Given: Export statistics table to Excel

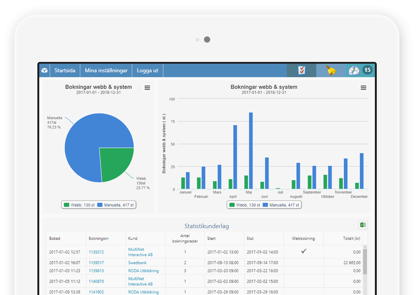Looking at the screenshot, I should pyautogui.click(x=362, y=225).
